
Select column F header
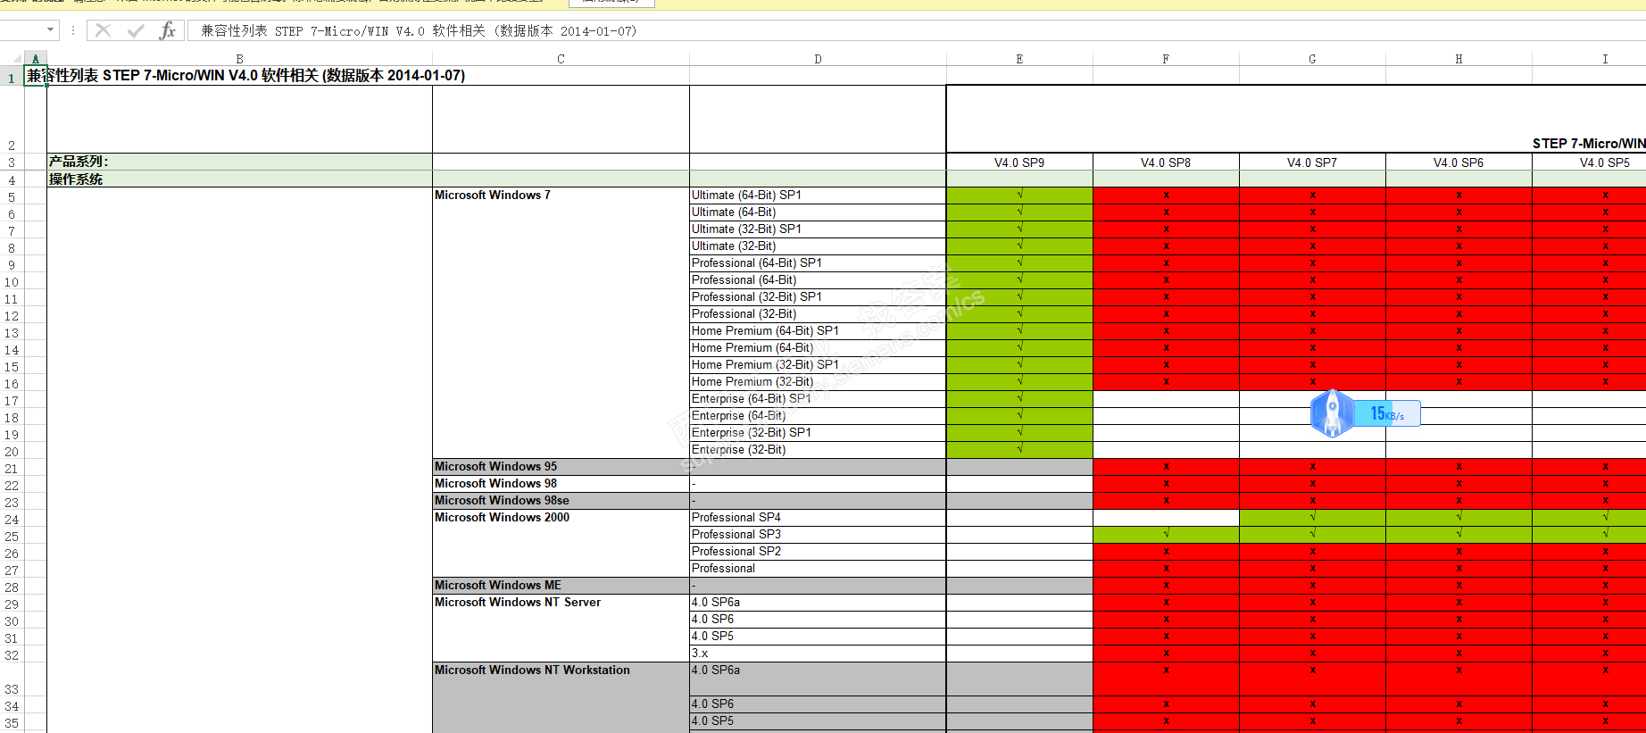point(1166,59)
